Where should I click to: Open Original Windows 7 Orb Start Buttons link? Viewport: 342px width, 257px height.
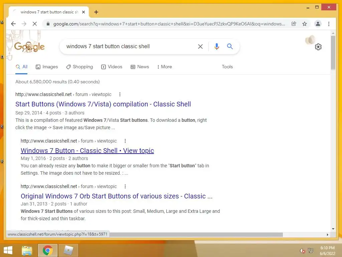117,196
